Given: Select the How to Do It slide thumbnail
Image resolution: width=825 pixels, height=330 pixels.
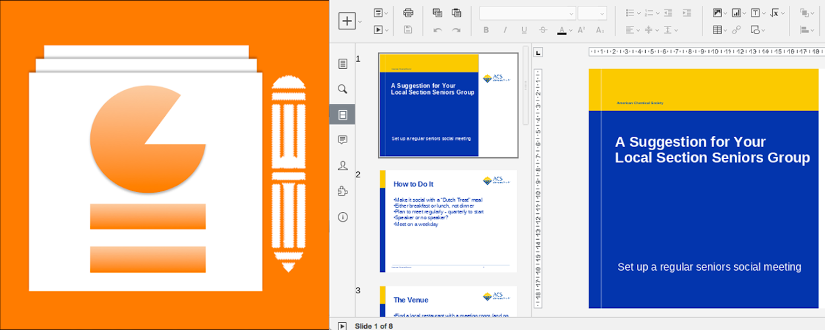Looking at the screenshot, I should 448,221.
